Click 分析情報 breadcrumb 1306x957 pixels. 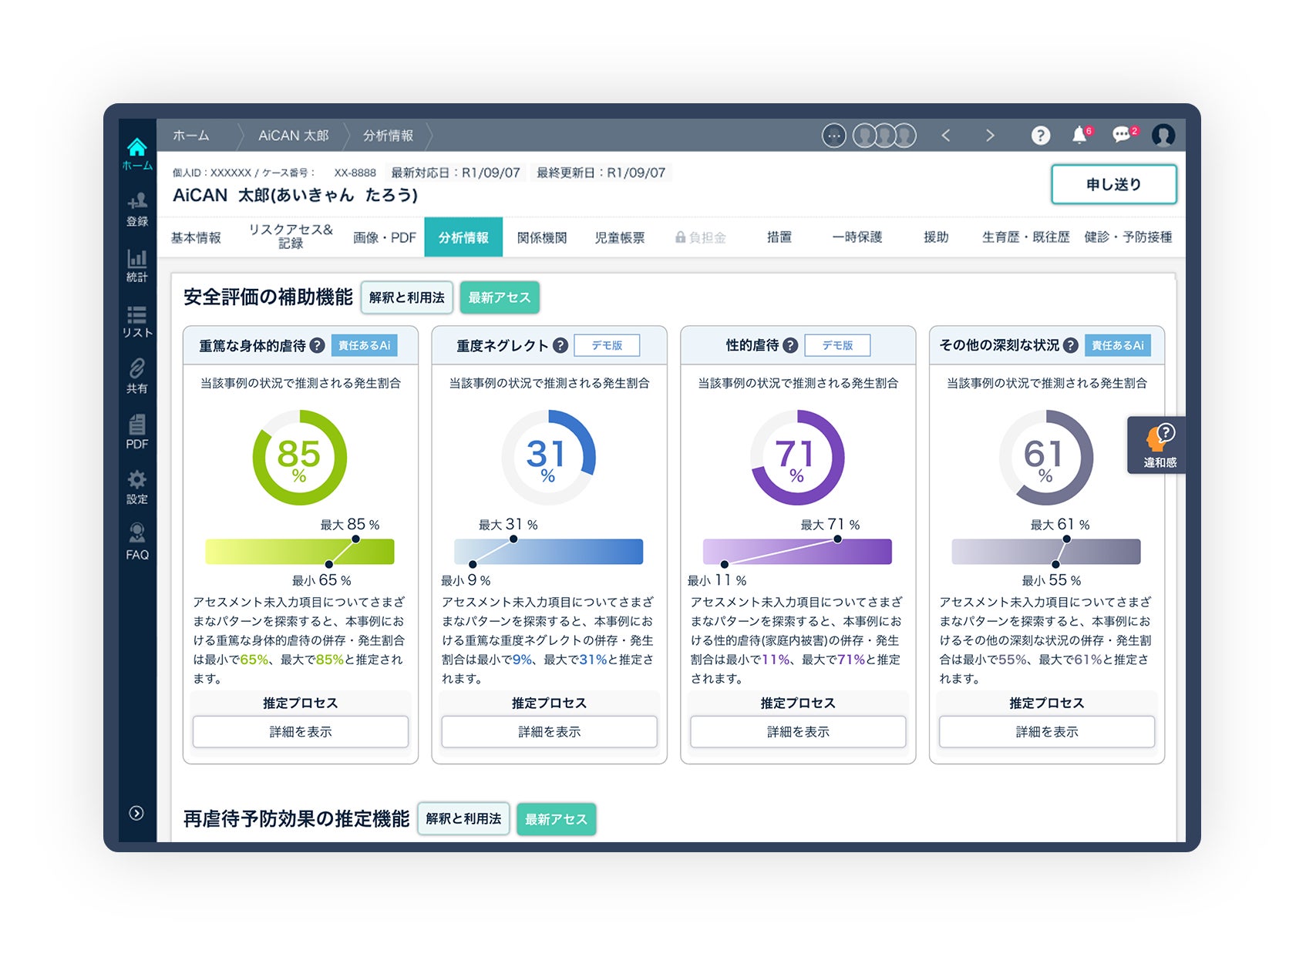click(x=388, y=136)
